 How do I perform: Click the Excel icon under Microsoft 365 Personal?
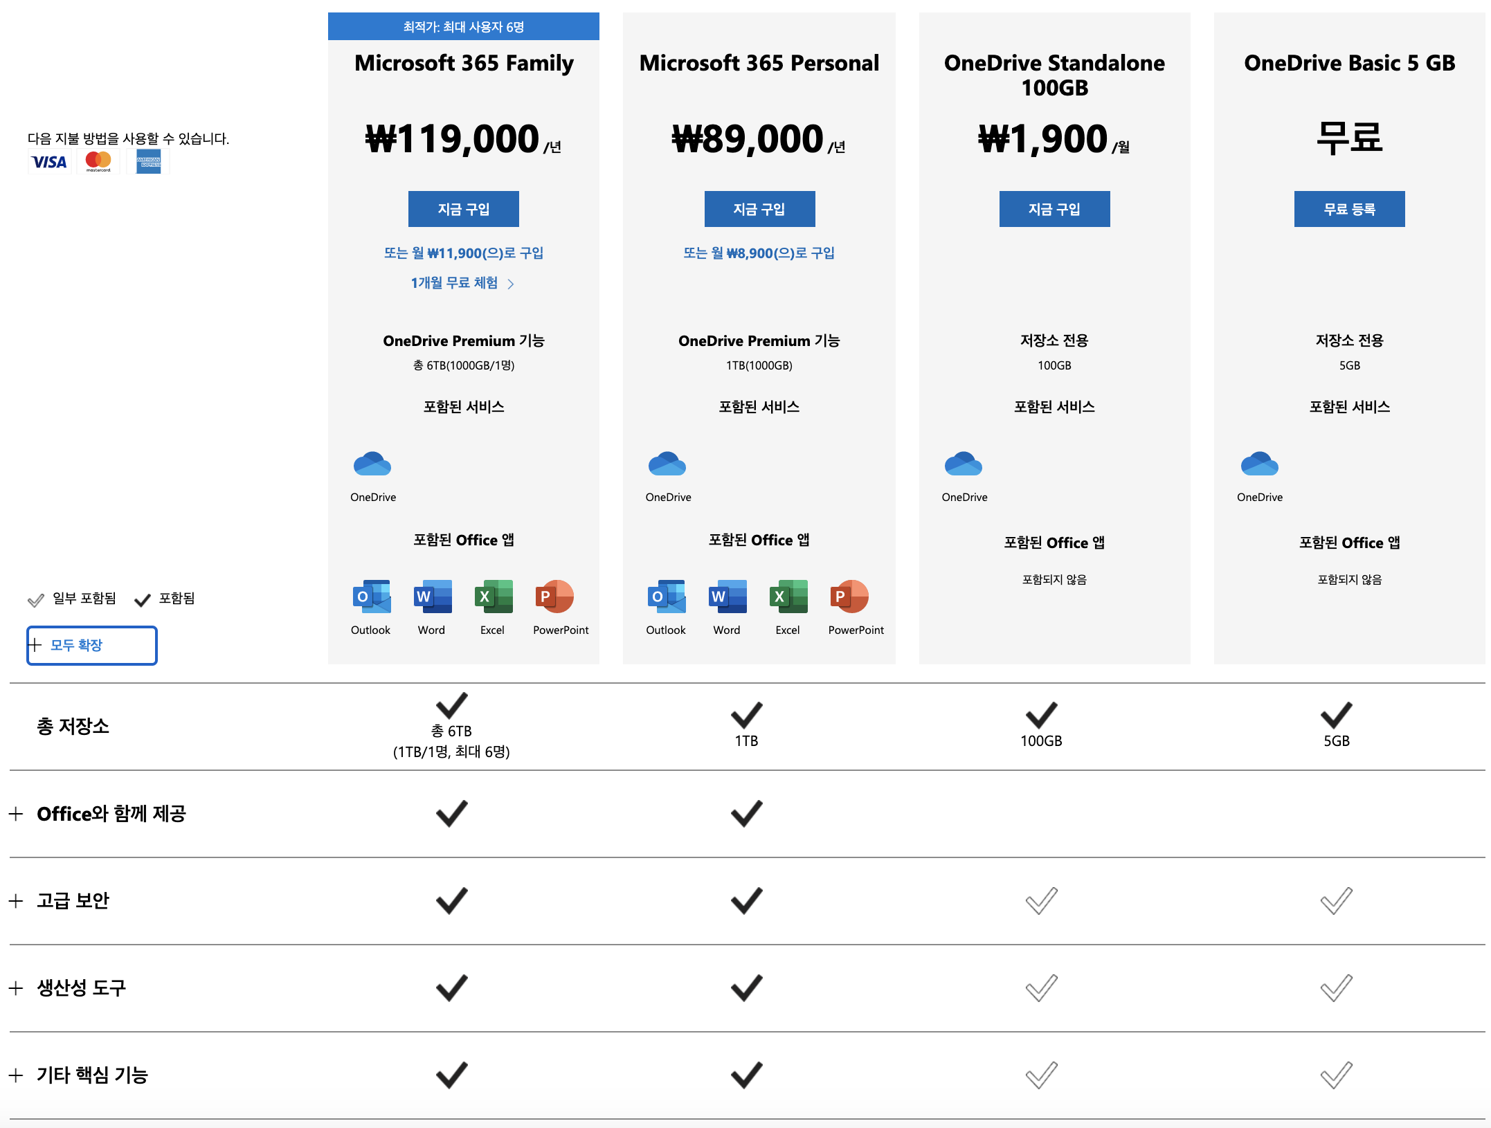pos(788,597)
